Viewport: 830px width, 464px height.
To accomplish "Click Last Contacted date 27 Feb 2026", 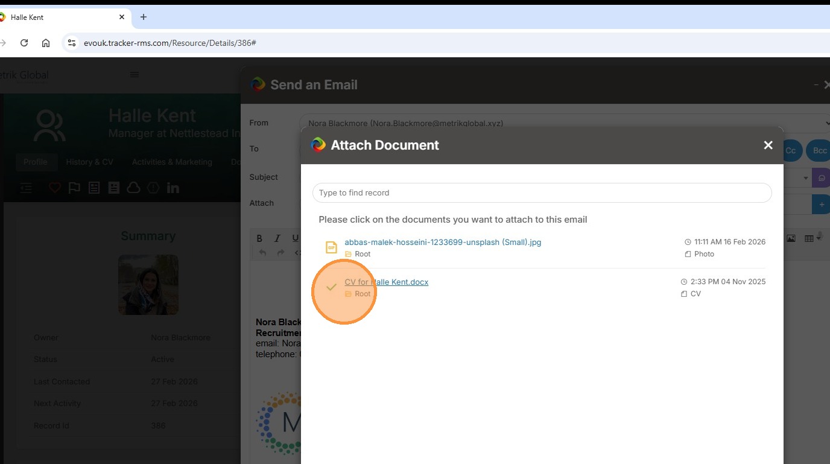I will coord(174,381).
